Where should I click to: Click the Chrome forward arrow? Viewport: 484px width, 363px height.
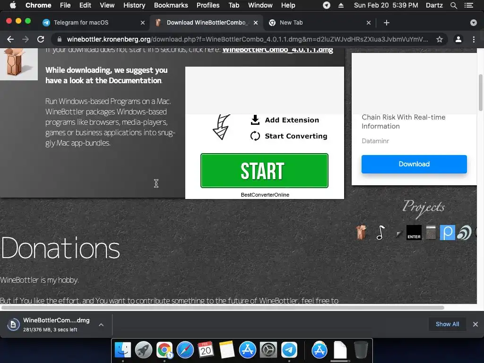point(26,39)
